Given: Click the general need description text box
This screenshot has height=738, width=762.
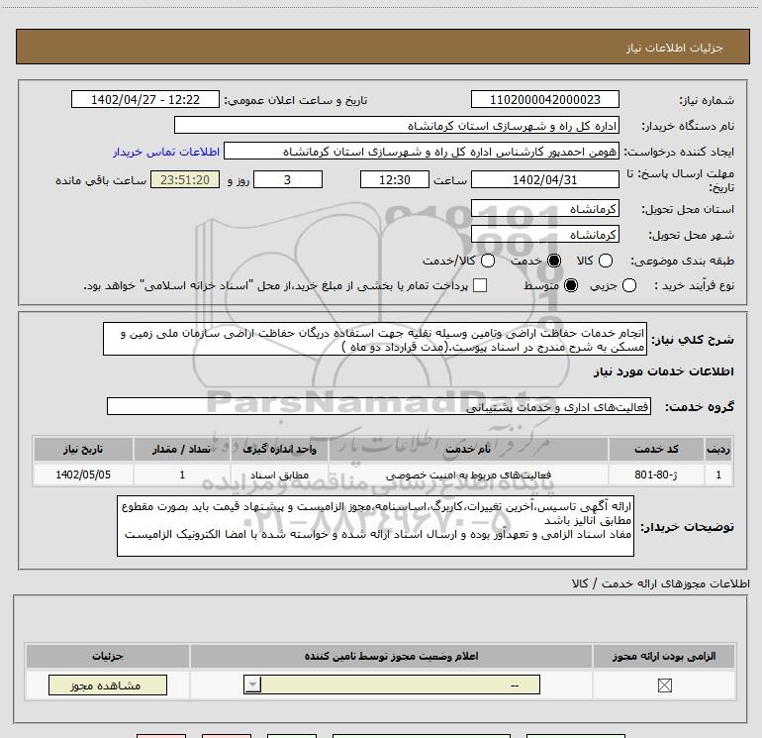Looking at the screenshot, I should pyautogui.click(x=375, y=339).
